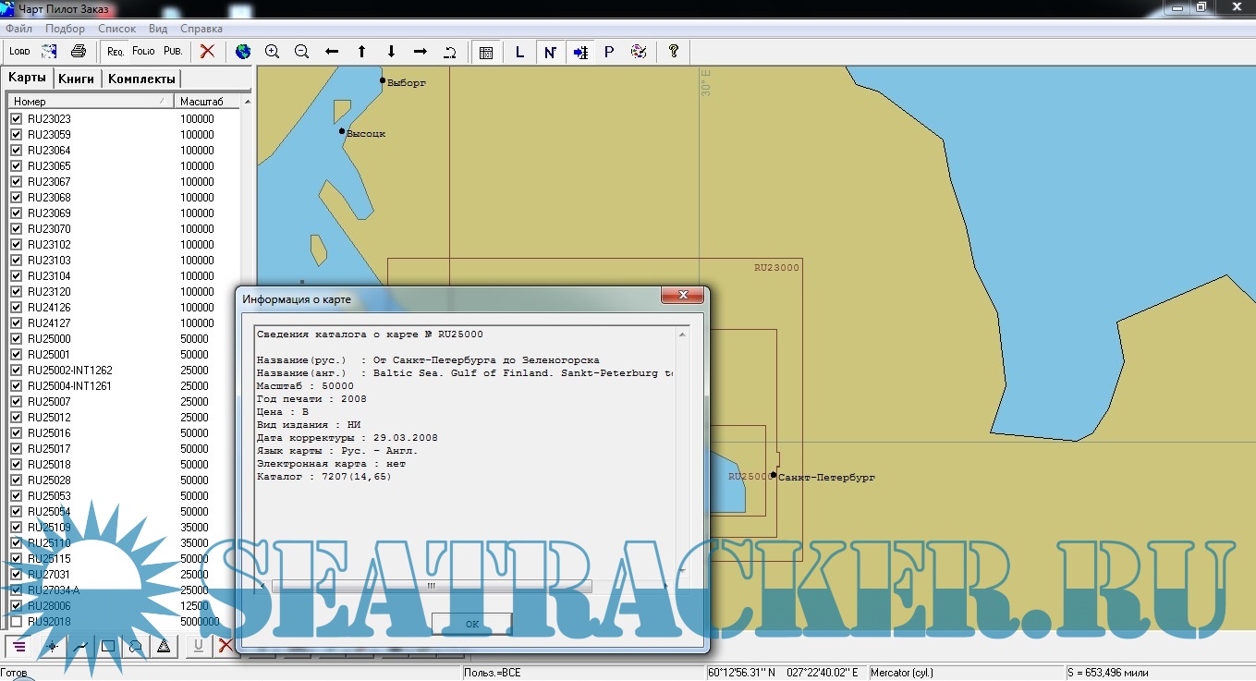Toggle the RU25000 chart checkbox
The height and width of the screenshot is (681, 1256).
click(16, 339)
